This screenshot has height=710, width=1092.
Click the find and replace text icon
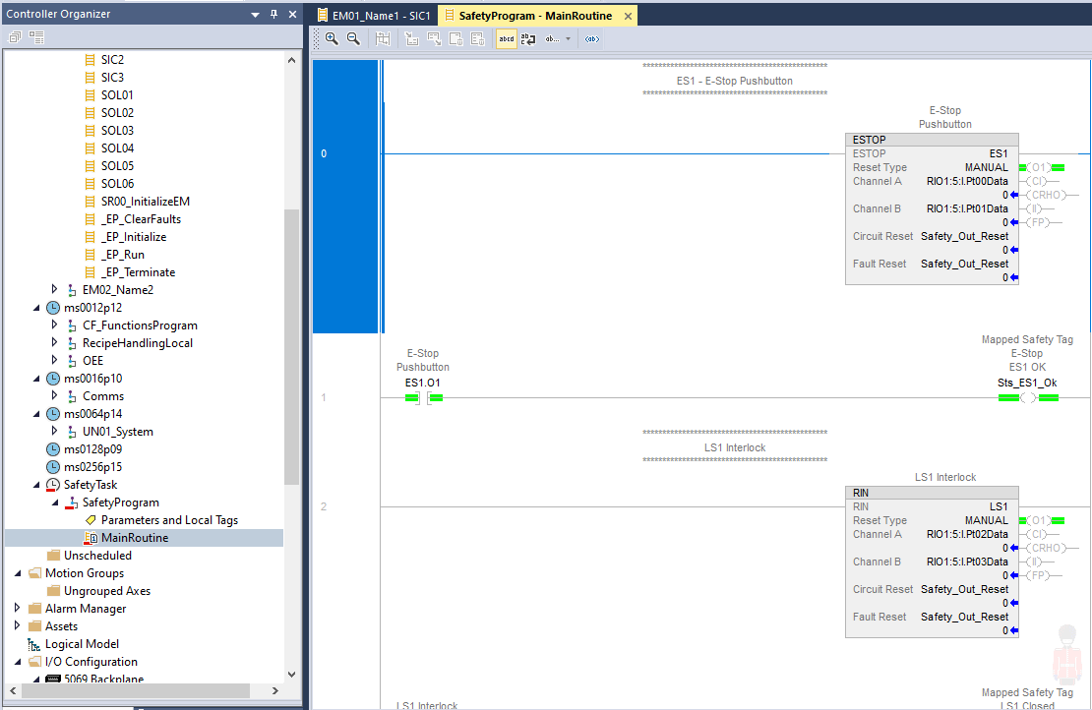pyautogui.click(x=528, y=39)
